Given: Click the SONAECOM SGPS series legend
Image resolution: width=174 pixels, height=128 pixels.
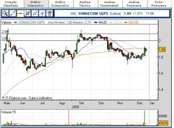Looking at the screenshot, I should point(29,22).
